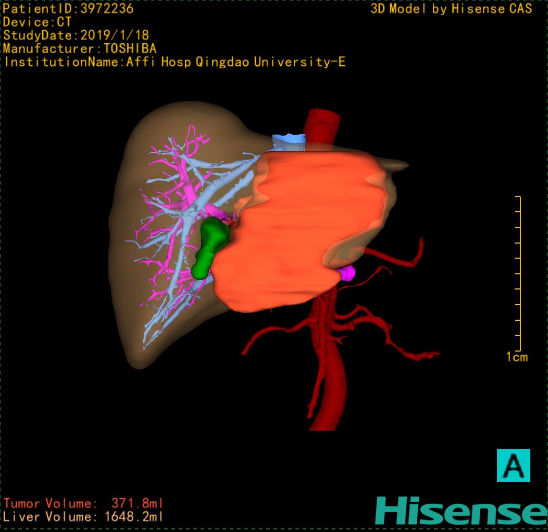Click the '3D Model by Hisense CAS' text

(x=451, y=9)
